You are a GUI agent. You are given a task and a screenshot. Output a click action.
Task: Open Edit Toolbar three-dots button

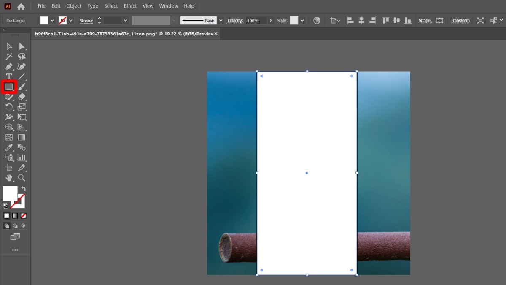click(x=15, y=250)
